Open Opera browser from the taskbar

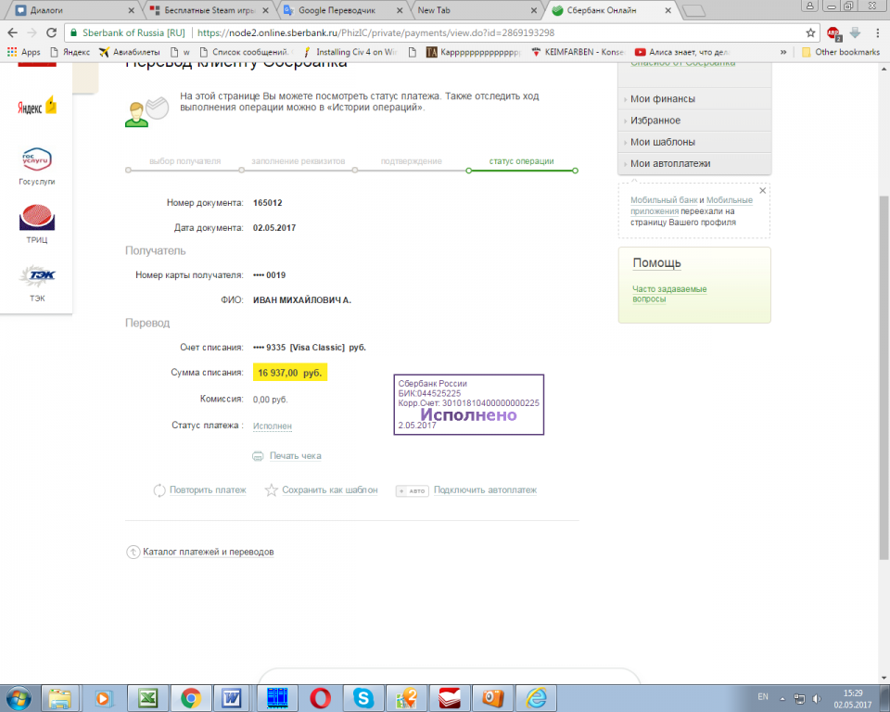(x=320, y=698)
